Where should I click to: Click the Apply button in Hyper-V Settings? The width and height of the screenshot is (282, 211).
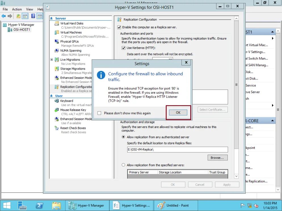(x=227, y=185)
